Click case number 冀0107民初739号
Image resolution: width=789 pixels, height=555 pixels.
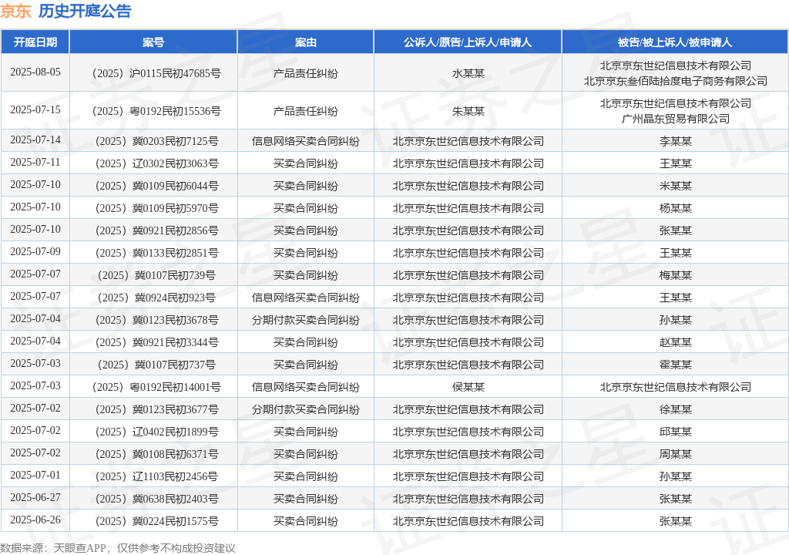(156, 275)
